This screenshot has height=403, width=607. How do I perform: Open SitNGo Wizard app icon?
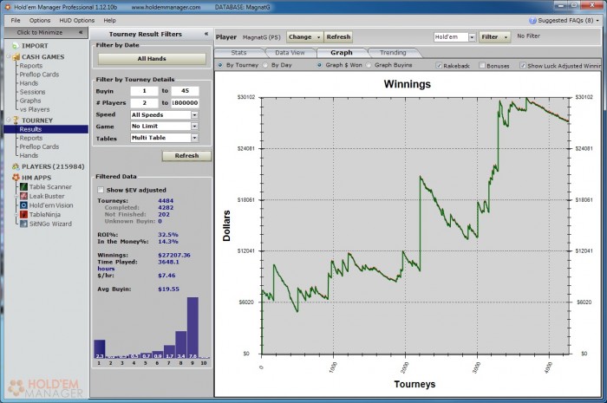pos(23,224)
